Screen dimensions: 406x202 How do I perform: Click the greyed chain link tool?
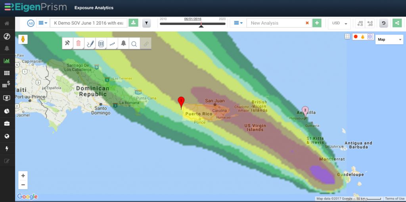146,44
